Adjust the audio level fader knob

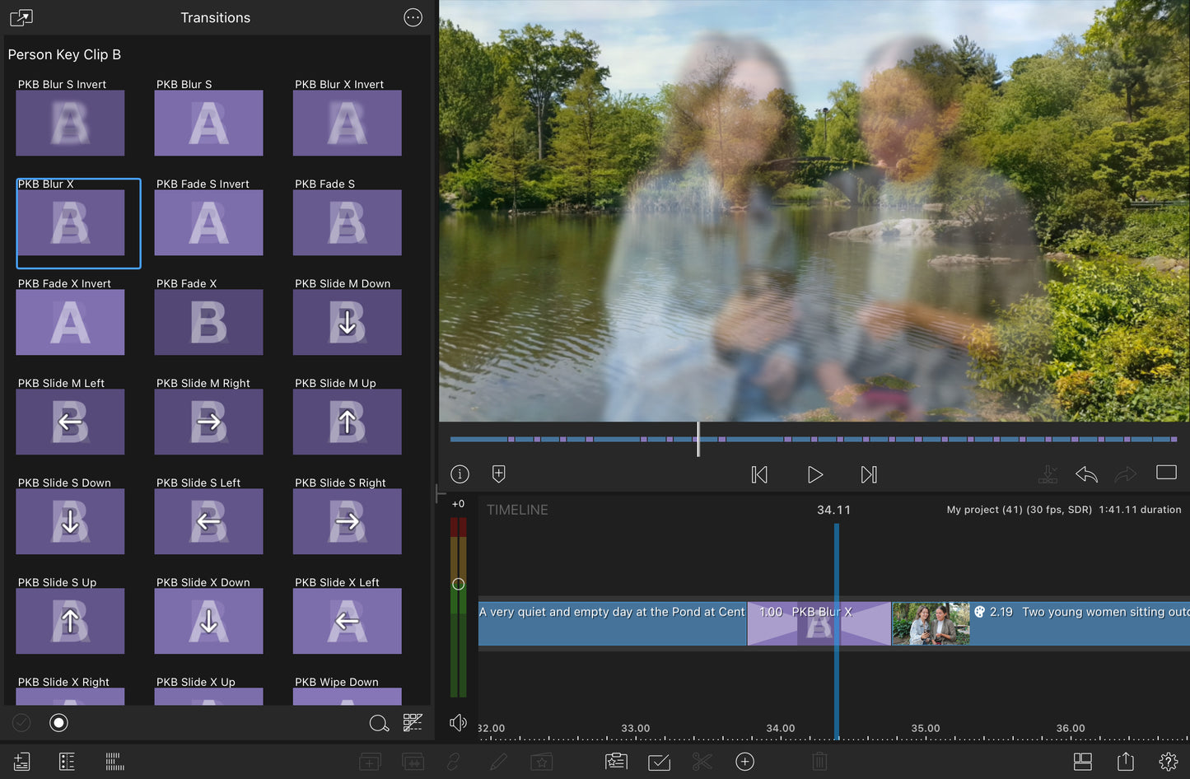[459, 584]
